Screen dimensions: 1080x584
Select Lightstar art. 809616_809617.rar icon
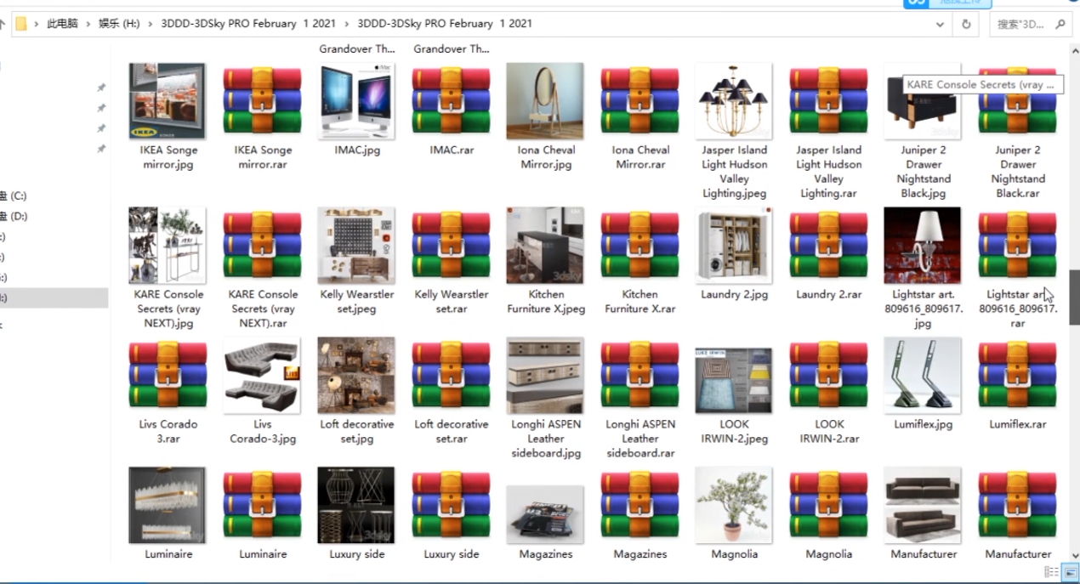tap(1017, 246)
